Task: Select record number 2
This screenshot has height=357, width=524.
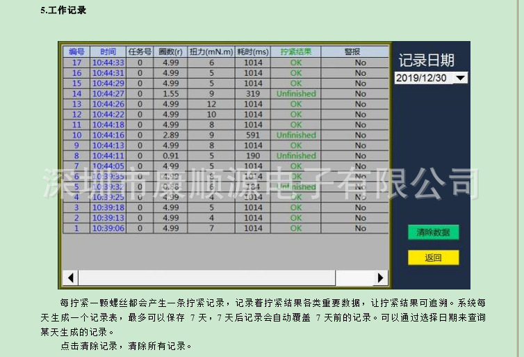Action: (x=76, y=218)
